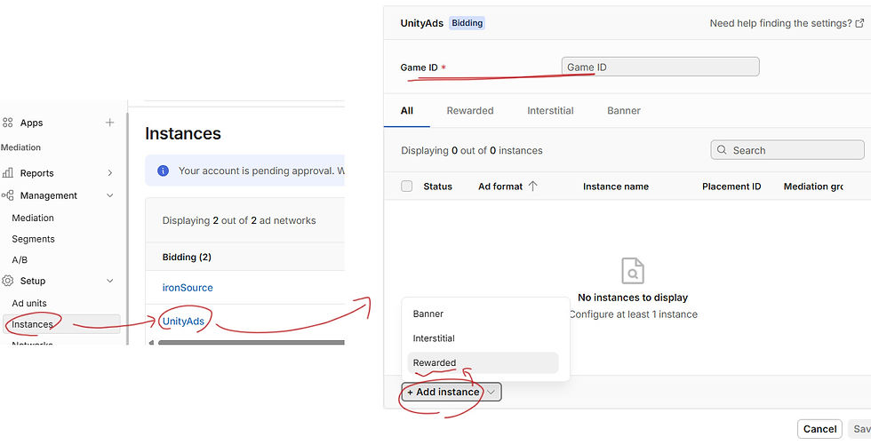
Task: Collapse the Setup section chevron
Action: pos(110,281)
